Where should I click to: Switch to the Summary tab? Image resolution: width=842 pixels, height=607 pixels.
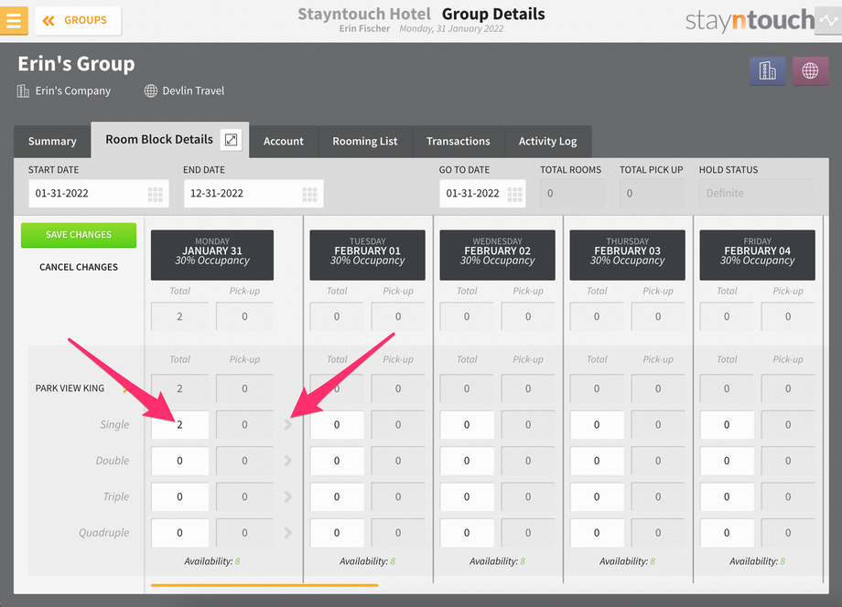(52, 141)
